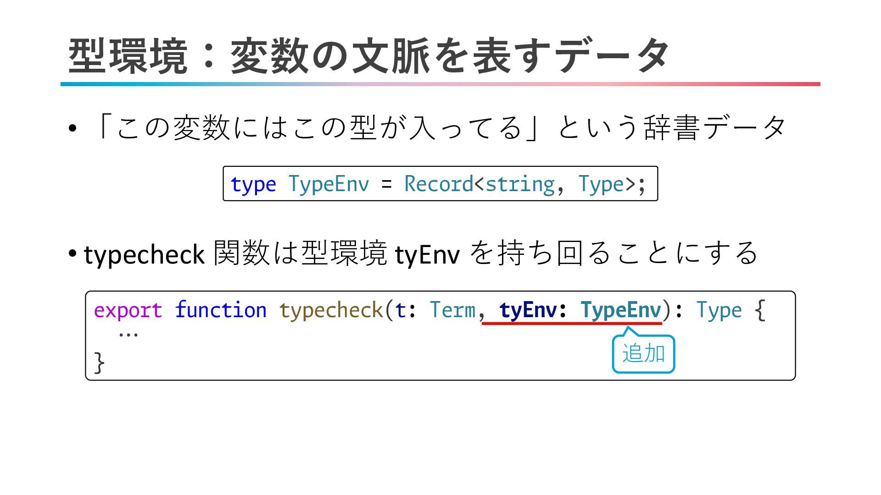Click 'string' inside the Record generic
881x495 pixels.
coord(520,184)
